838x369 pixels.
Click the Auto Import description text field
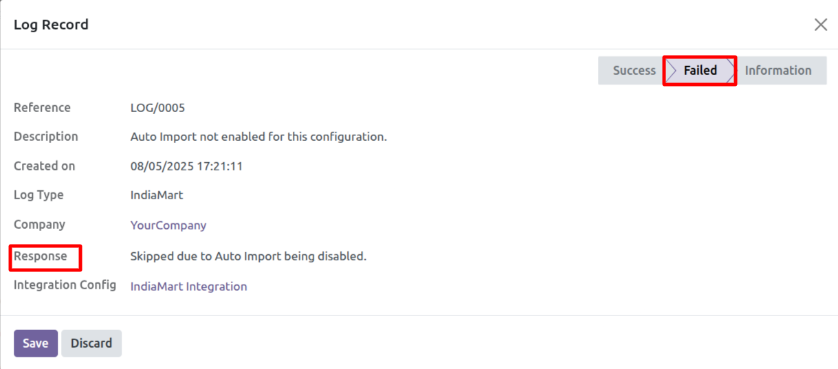pyautogui.click(x=258, y=137)
